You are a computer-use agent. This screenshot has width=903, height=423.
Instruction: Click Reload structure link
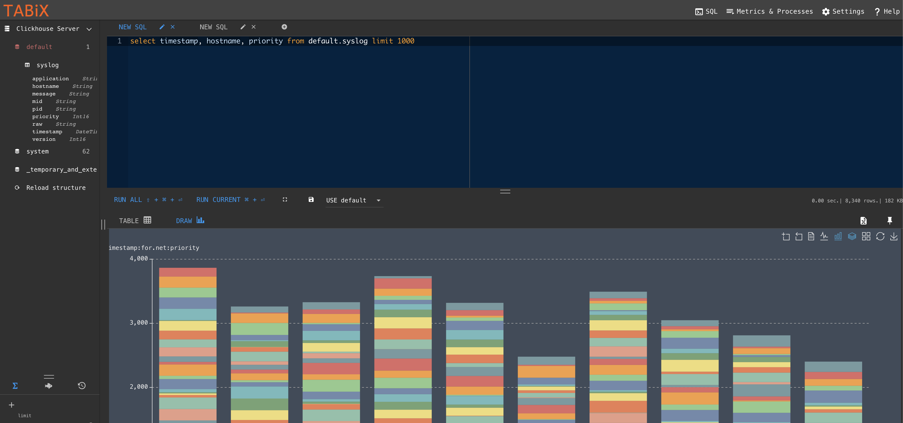[x=56, y=188]
